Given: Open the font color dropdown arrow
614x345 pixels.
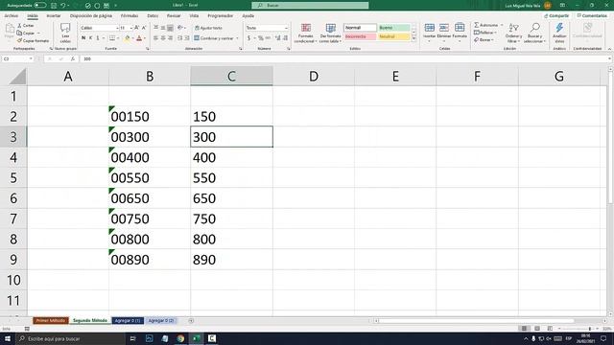Looking at the screenshot, I should 145,38.
